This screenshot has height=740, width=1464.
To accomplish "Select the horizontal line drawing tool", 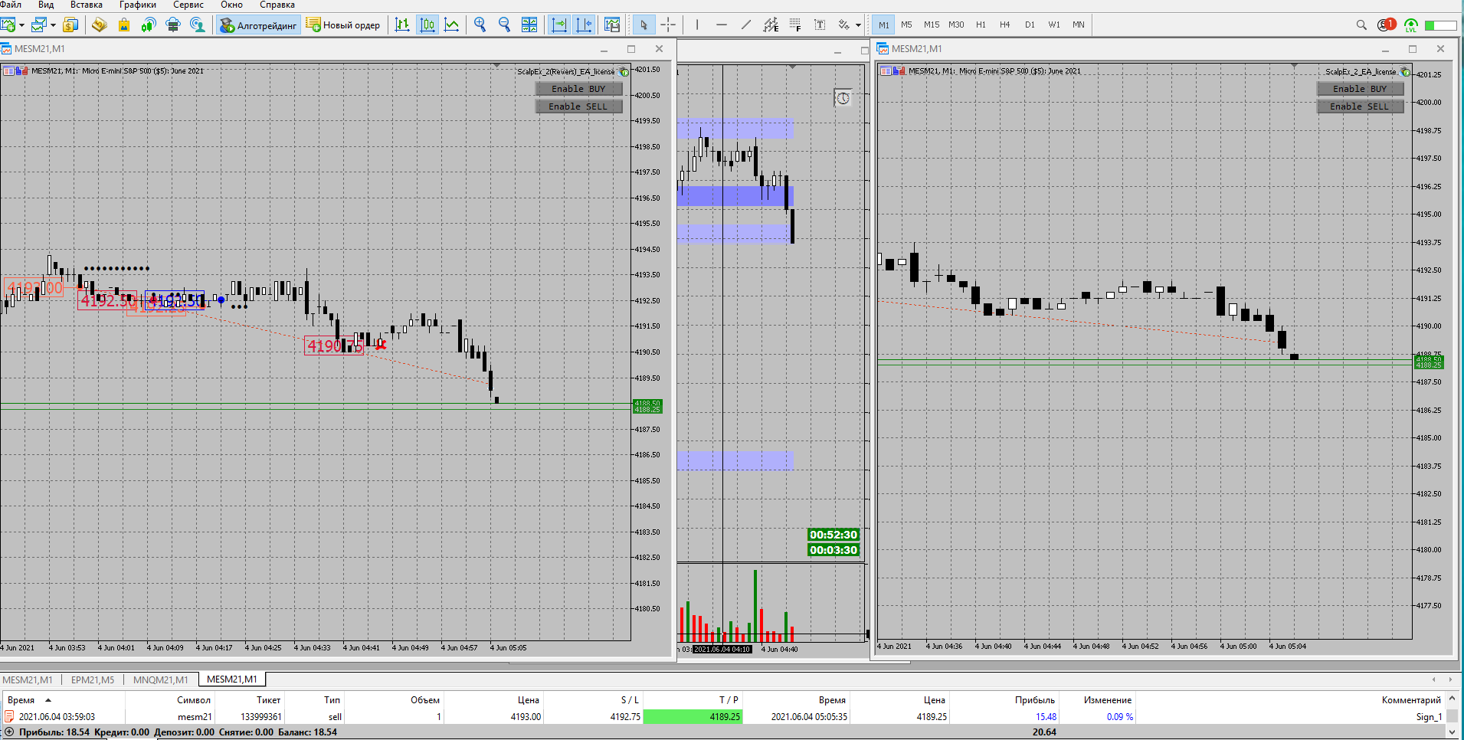I will [722, 25].
